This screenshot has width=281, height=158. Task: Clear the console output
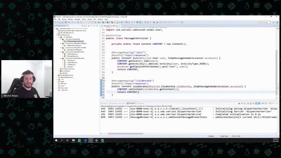pyautogui.click(x=248, y=104)
